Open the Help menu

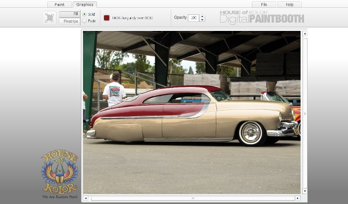(x=289, y=4)
